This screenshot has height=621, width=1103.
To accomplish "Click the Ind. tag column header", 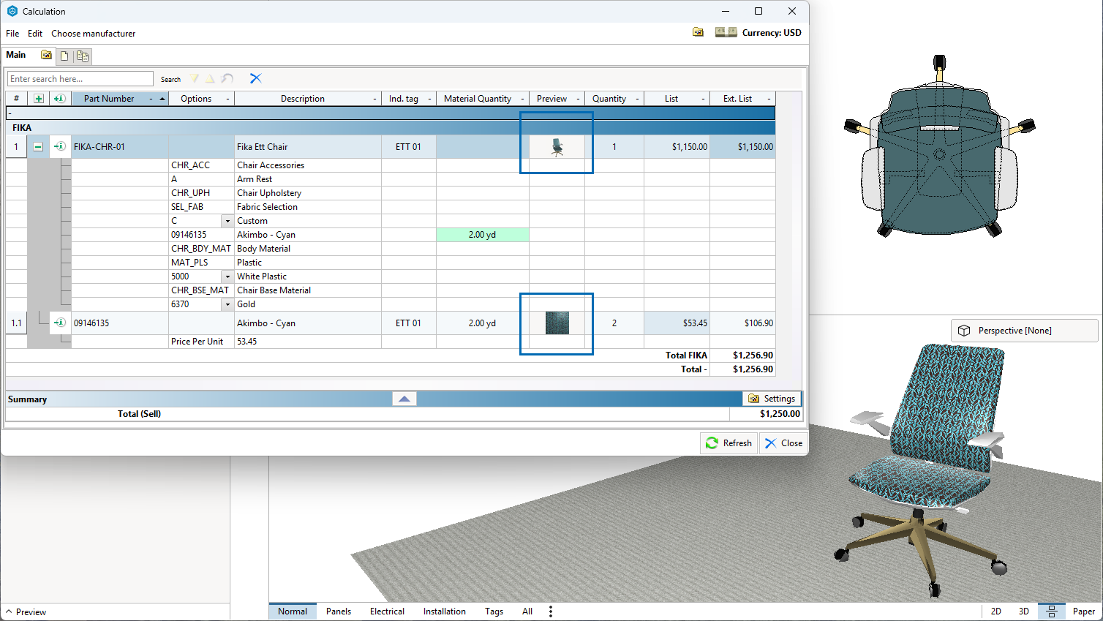I will (x=409, y=99).
